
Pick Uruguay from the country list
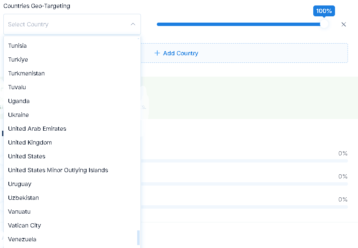coord(72,184)
